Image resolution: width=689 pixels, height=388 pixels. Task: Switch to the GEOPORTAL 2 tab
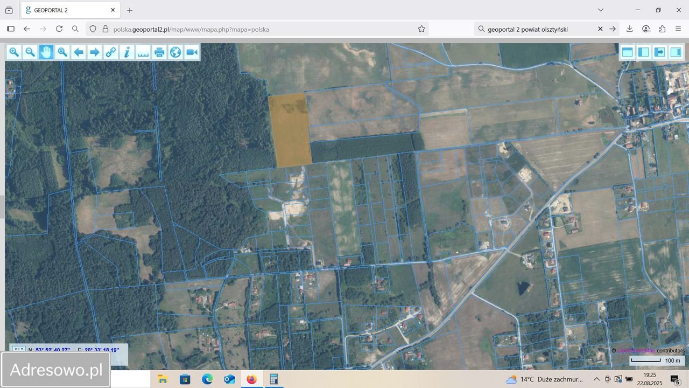(x=65, y=10)
